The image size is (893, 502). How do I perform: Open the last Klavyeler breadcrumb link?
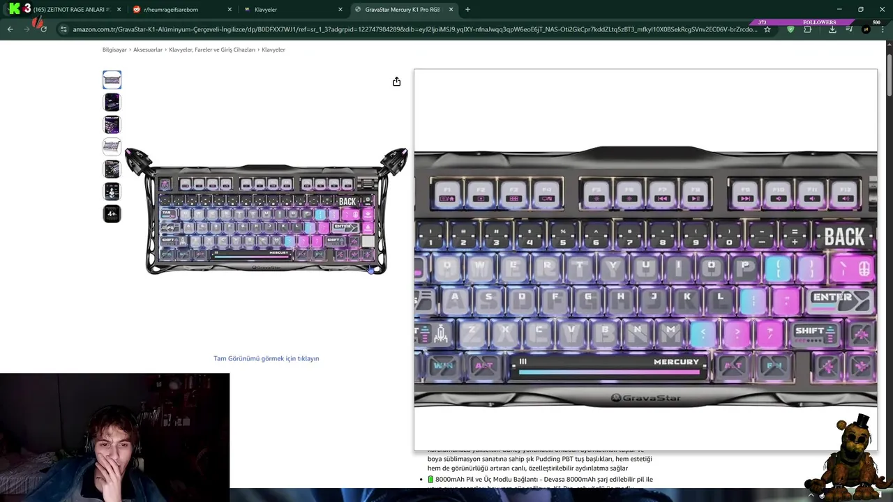click(273, 50)
